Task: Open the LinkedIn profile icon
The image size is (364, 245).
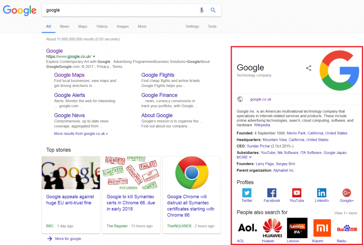Action: pyautogui.click(x=322, y=193)
